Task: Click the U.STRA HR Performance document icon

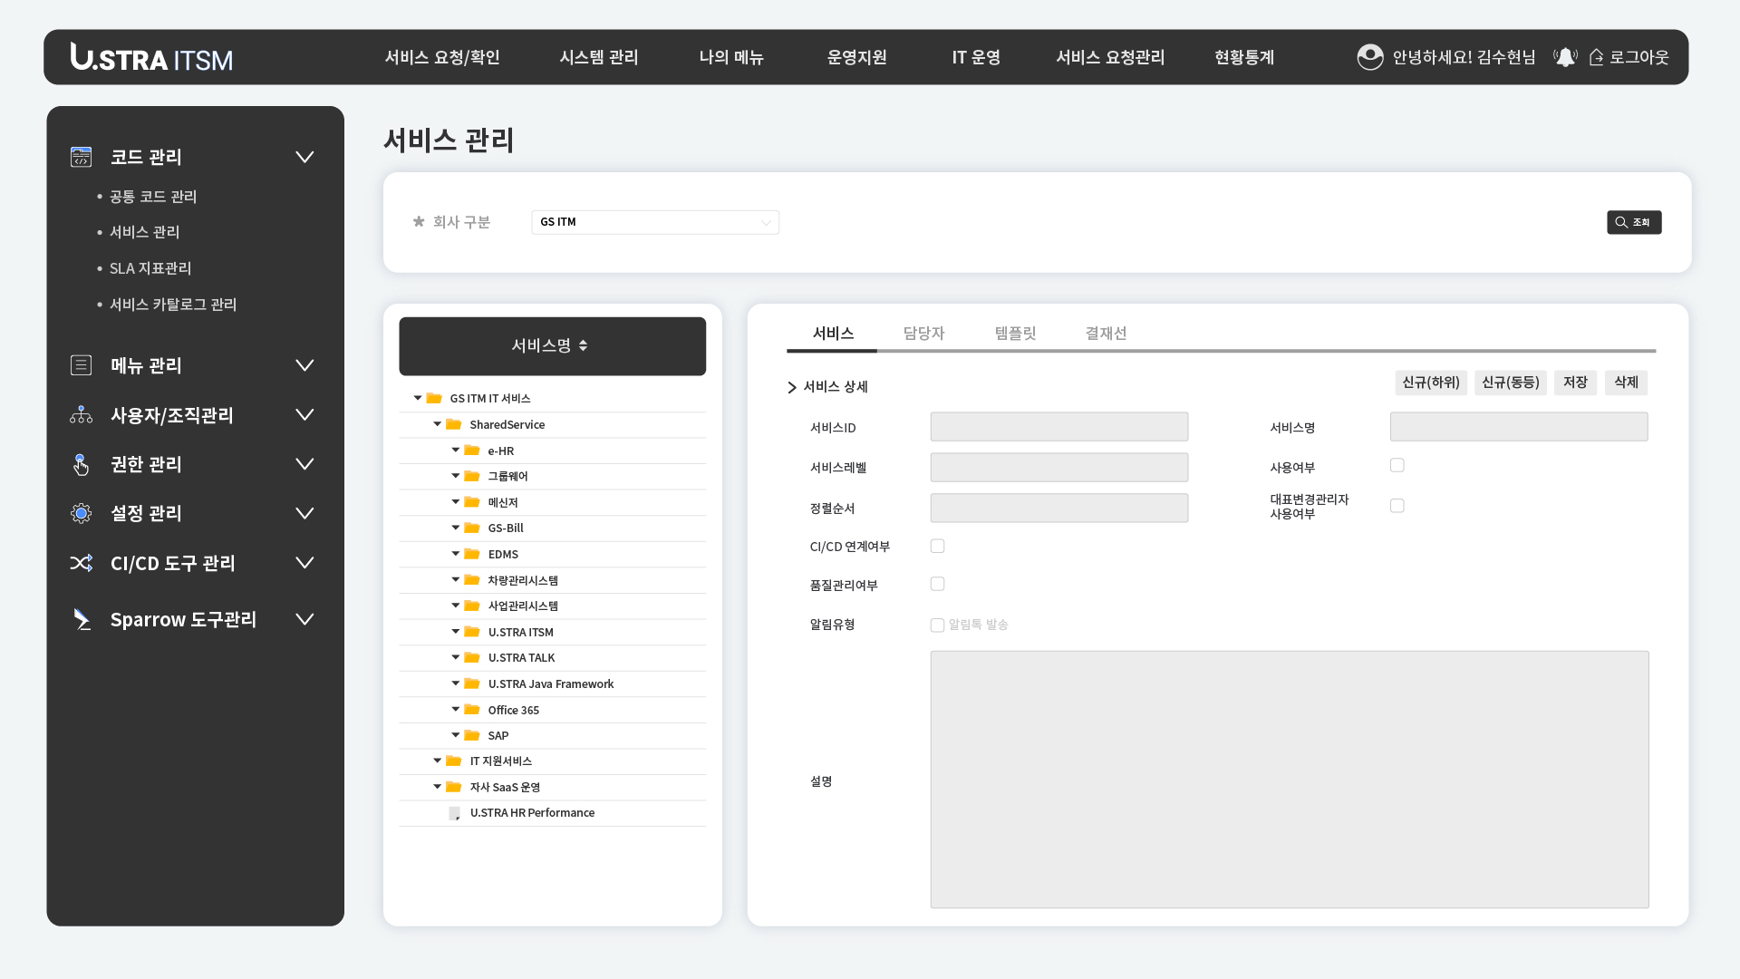Action: (455, 813)
